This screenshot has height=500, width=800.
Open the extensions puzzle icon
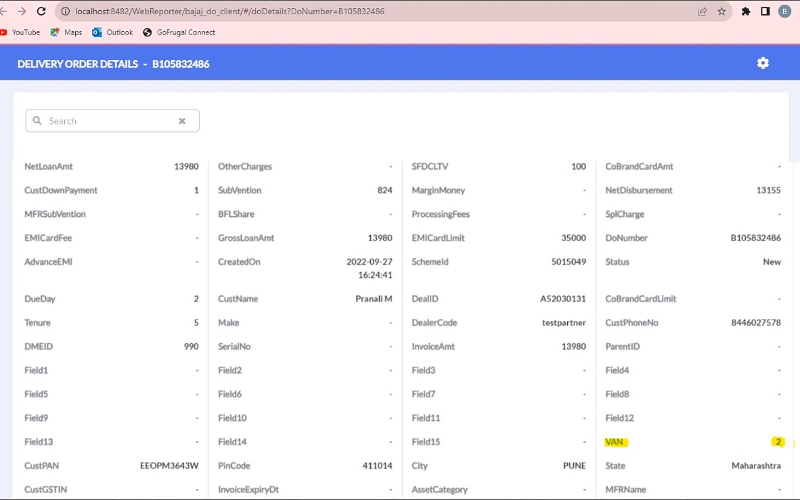click(746, 11)
